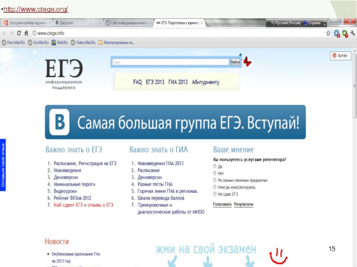Open Абитуриенту menu item

(205, 82)
